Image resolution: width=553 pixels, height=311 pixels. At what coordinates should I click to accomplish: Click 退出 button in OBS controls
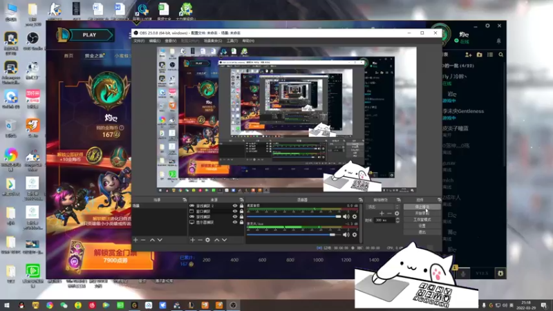(x=422, y=232)
